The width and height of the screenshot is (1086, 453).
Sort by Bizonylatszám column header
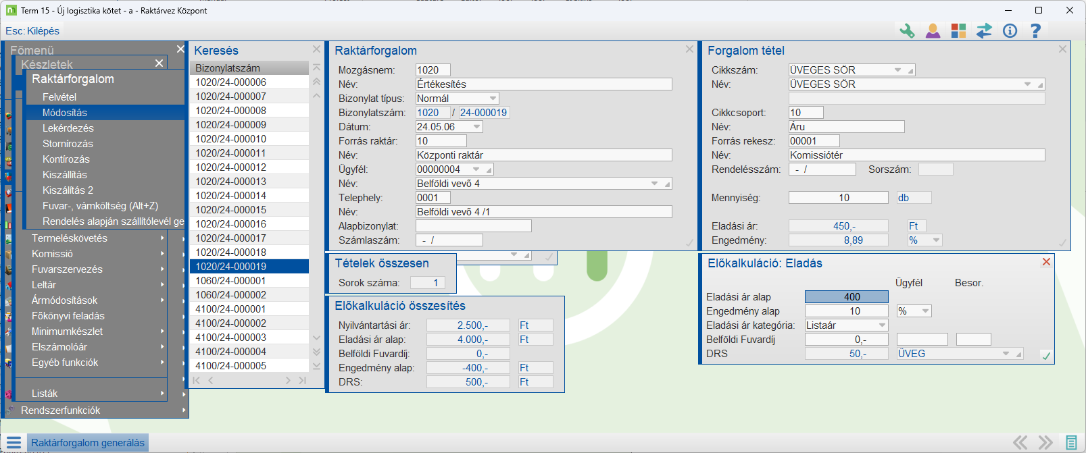pyautogui.click(x=249, y=68)
